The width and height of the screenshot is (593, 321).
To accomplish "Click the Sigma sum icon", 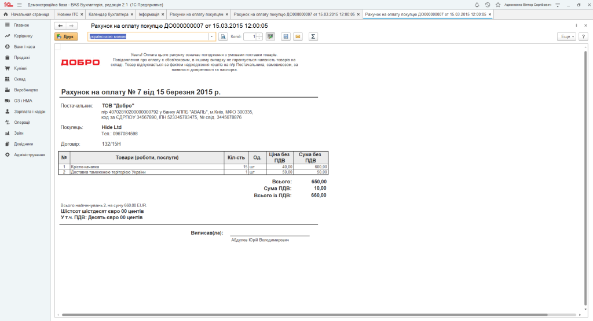I will [313, 36].
